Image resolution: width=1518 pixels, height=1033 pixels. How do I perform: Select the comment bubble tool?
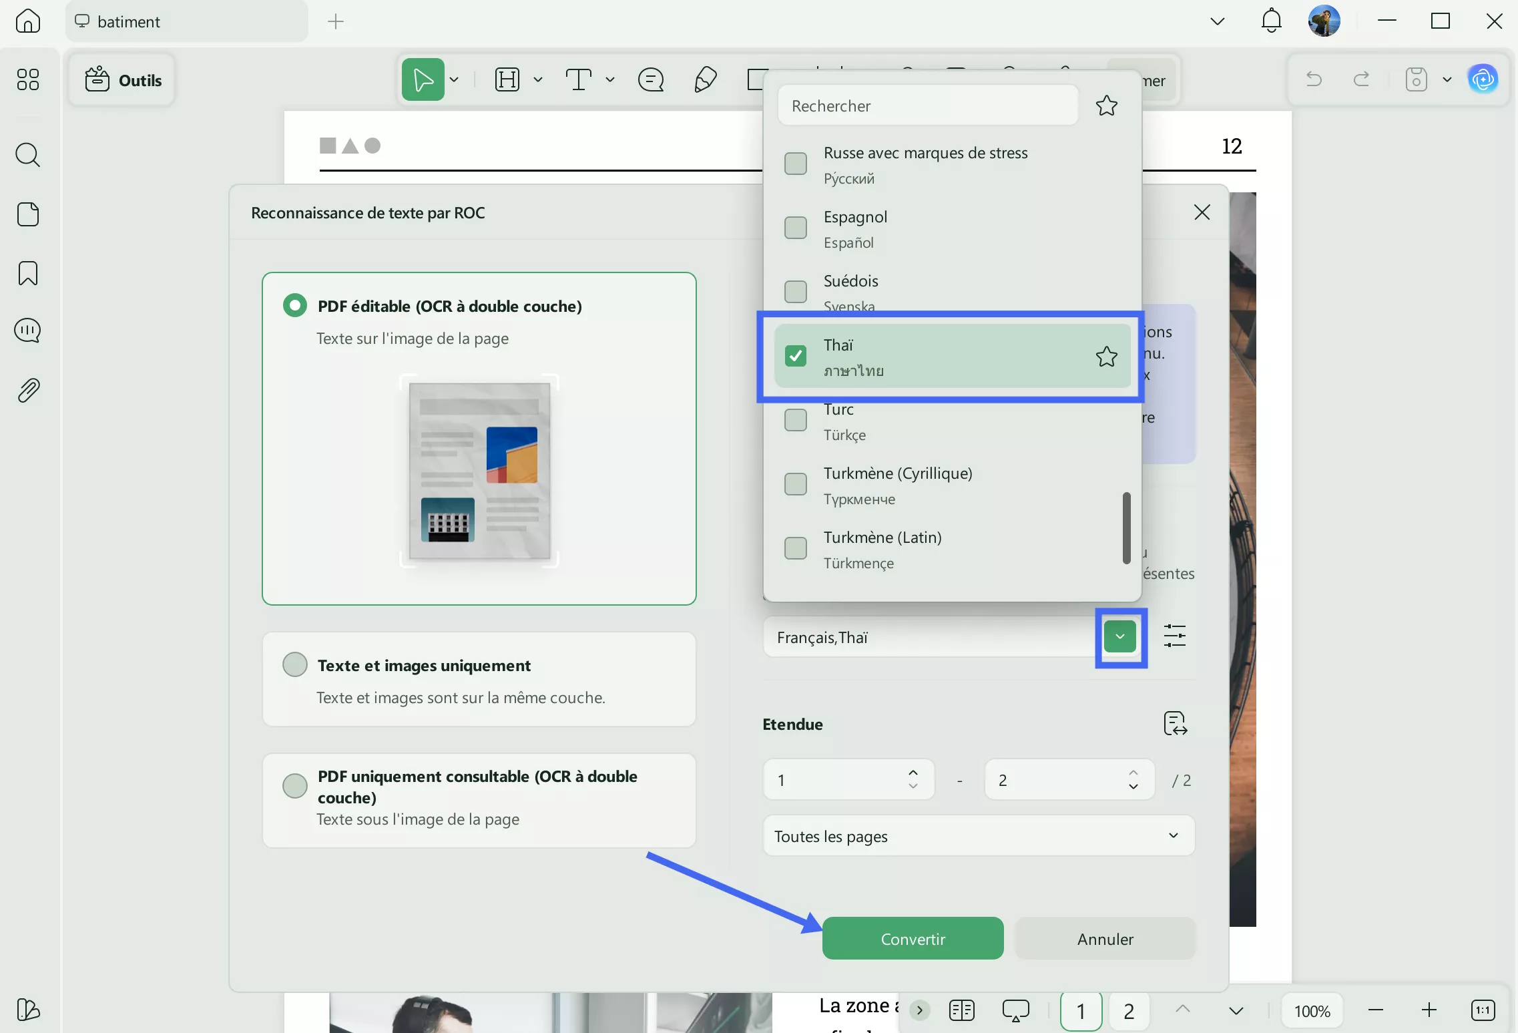point(651,79)
